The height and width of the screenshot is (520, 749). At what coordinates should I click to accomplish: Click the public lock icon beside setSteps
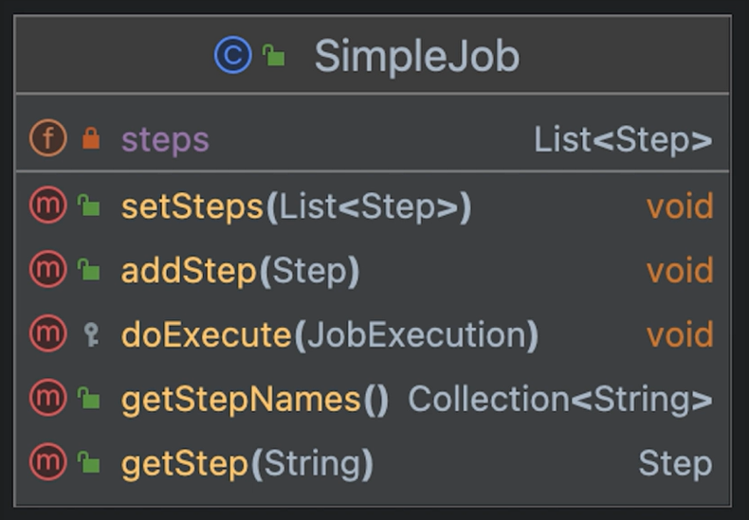[x=89, y=206]
